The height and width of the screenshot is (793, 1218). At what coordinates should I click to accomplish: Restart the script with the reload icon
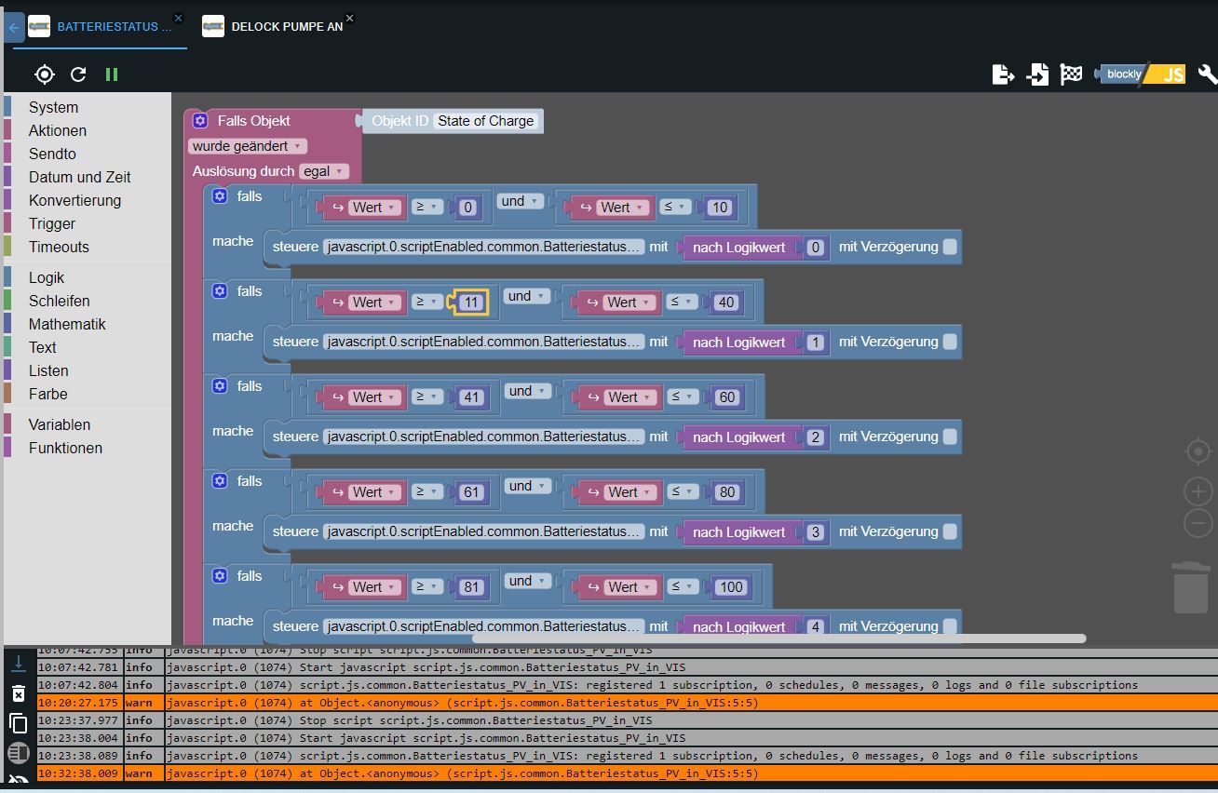pos(78,74)
